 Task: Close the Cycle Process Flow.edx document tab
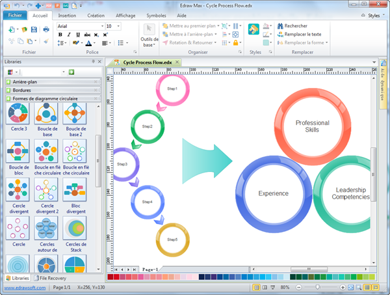pyautogui.click(x=177, y=62)
